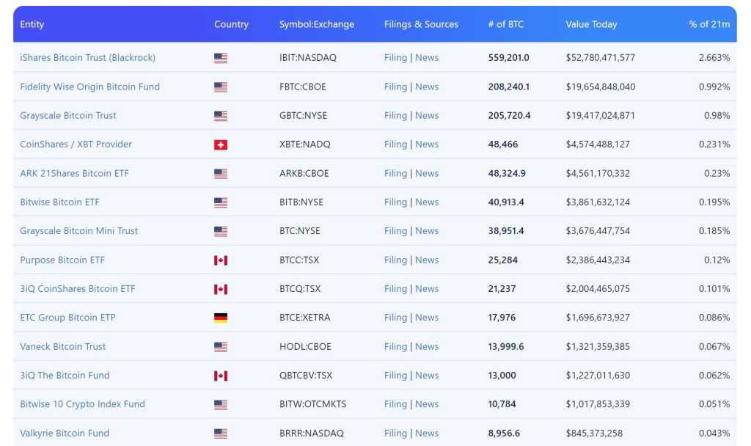Click the US flag next to Grayscale Bitcoin Trust
This screenshot has height=446, width=751.
tap(220, 116)
